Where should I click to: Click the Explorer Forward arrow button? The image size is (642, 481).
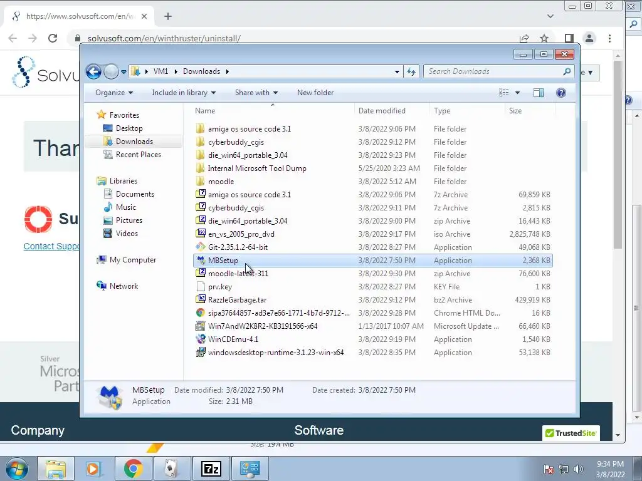(x=111, y=71)
